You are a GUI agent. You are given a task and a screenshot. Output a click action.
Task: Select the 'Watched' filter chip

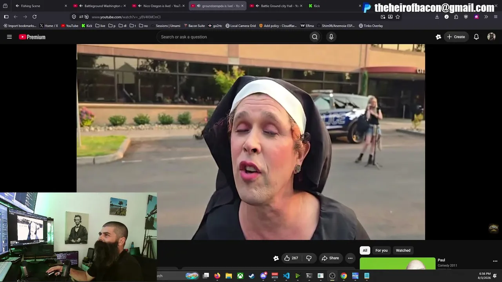click(403, 251)
